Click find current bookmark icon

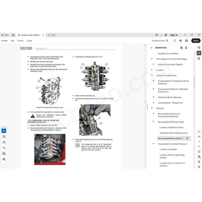click(x=182, y=48)
